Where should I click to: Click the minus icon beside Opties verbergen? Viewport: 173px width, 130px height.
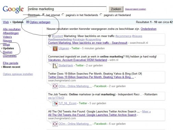pyautogui.click(x=28, y=22)
